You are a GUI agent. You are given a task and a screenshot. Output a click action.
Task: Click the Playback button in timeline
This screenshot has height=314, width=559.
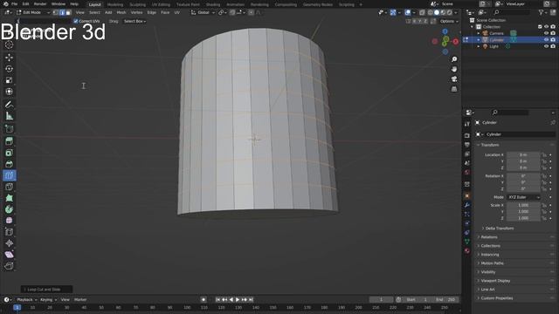pyautogui.click(x=27, y=300)
